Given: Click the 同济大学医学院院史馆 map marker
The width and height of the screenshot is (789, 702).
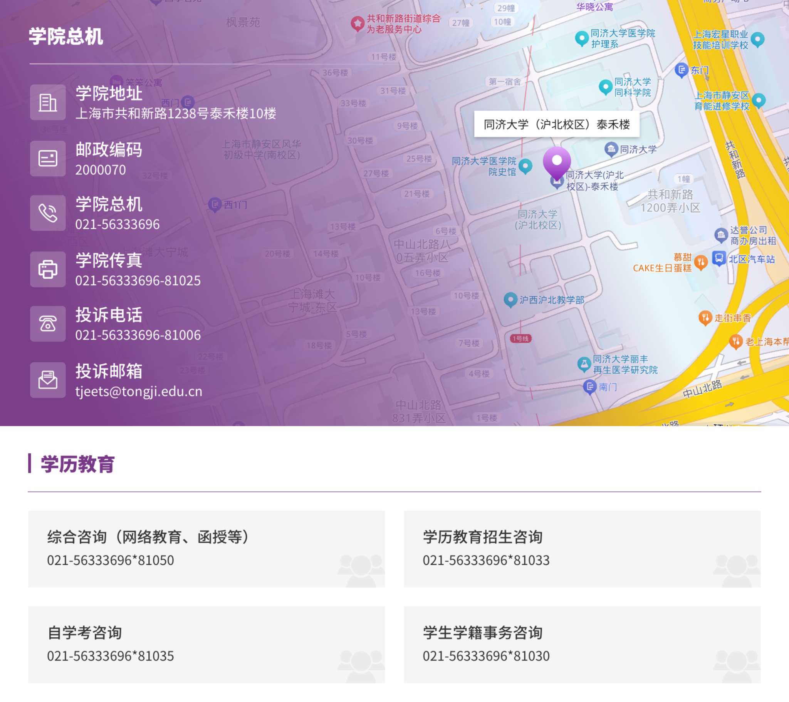Looking at the screenshot, I should coord(525,166).
